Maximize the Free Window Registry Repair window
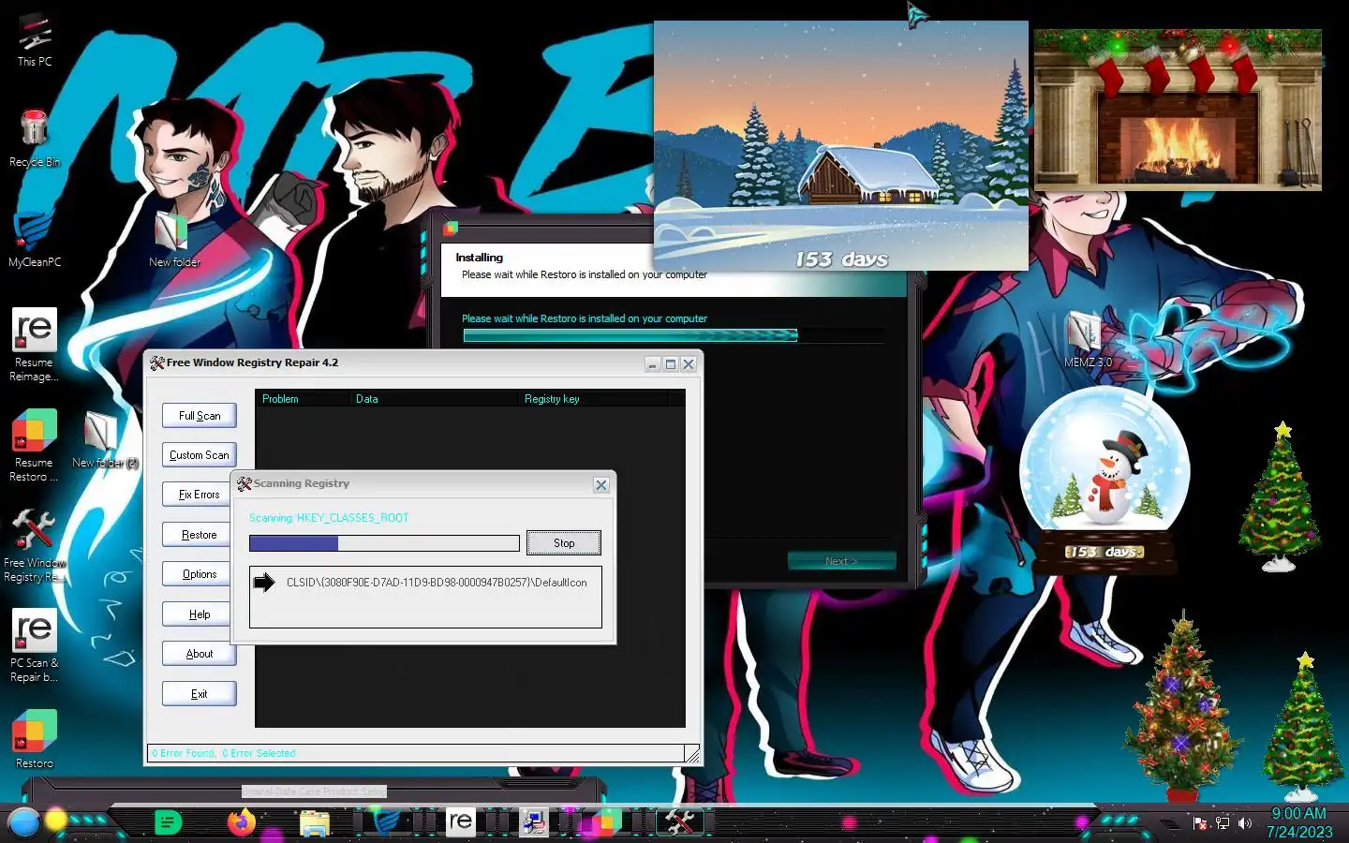This screenshot has width=1349, height=843. (x=671, y=364)
